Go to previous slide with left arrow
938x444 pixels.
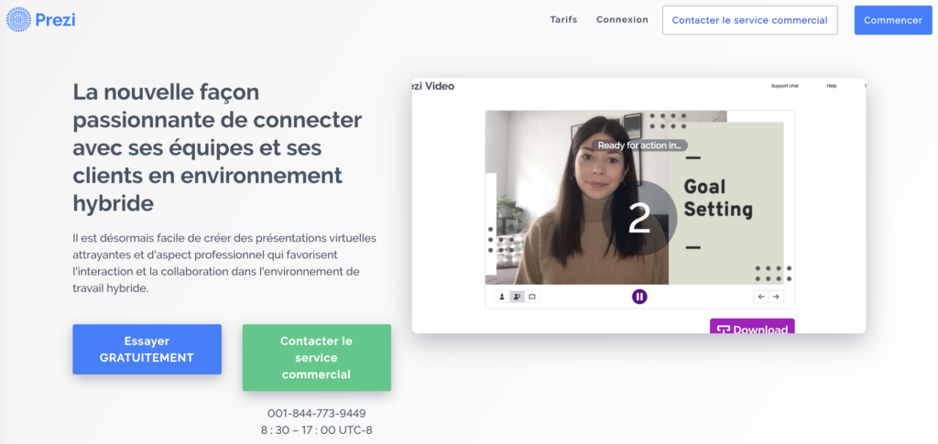(761, 297)
